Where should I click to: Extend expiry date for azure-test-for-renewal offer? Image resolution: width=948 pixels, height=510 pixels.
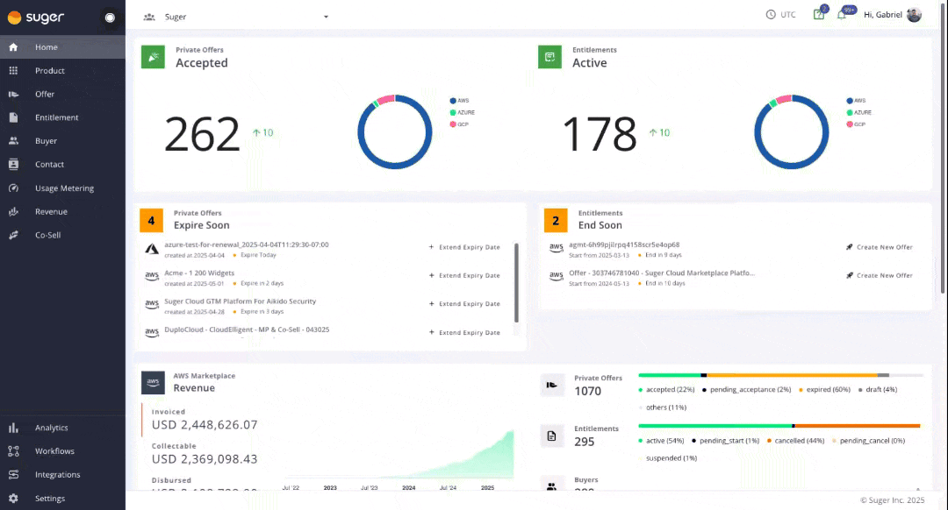point(464,247)
